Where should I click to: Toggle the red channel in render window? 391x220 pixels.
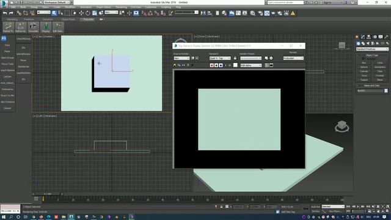pyautogui.click(x=212, y=65)
